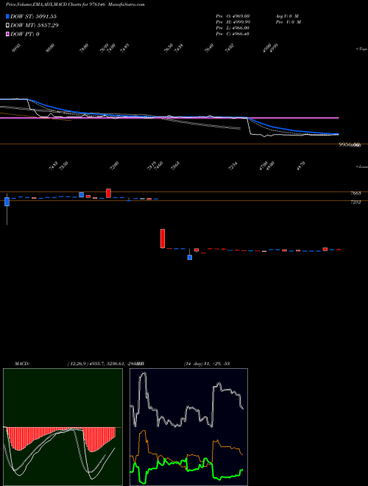
Task: Select the Pre L: 4966.00 value
Action: tap(233, 28)
